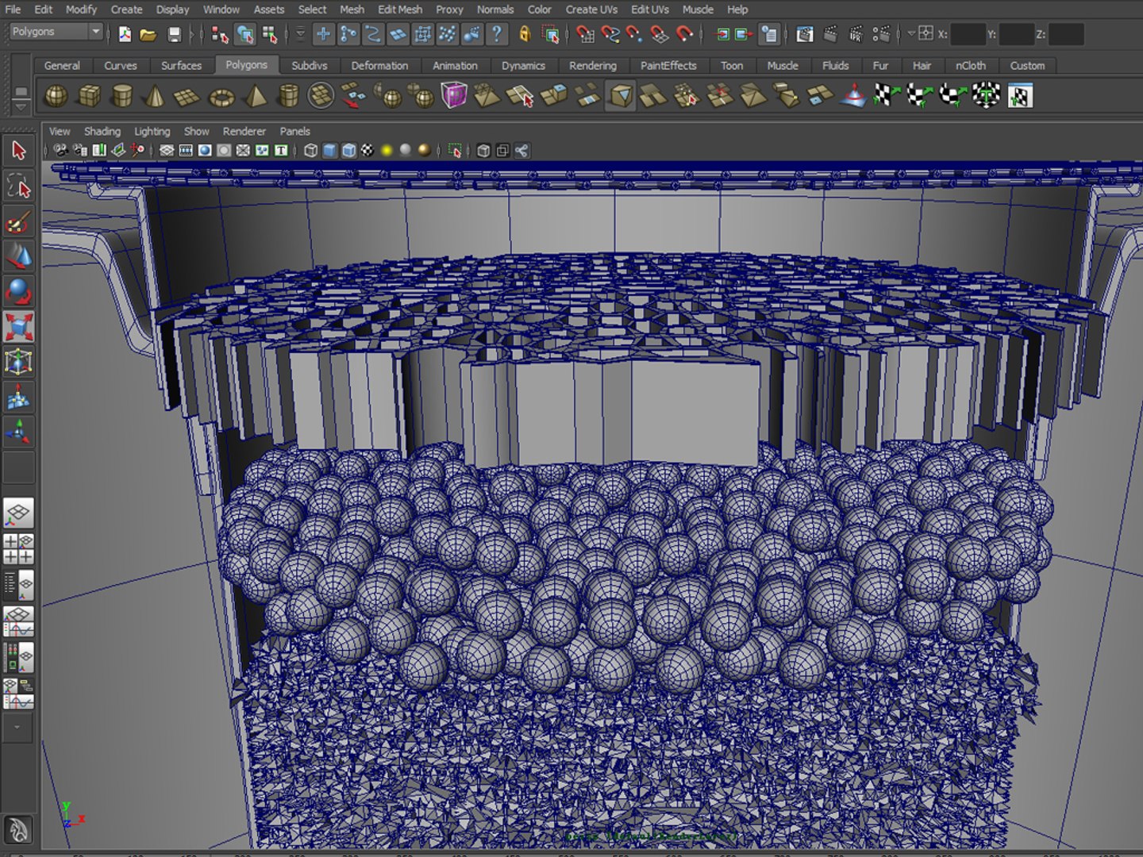Select the Rotate tool in the toolbox

coord(18,292)
